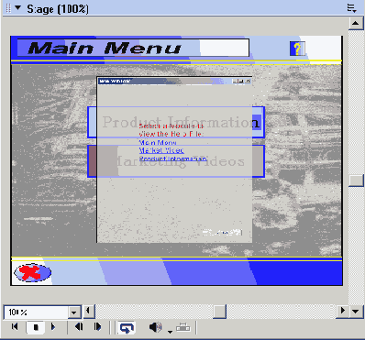Collapse the Stage panel with the triangle
This screenshot has width=365, height=340.
tap(18, 7)
